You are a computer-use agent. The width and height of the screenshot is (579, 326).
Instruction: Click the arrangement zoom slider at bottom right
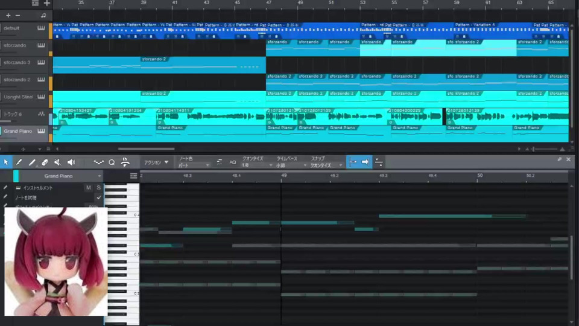point(544,149)
